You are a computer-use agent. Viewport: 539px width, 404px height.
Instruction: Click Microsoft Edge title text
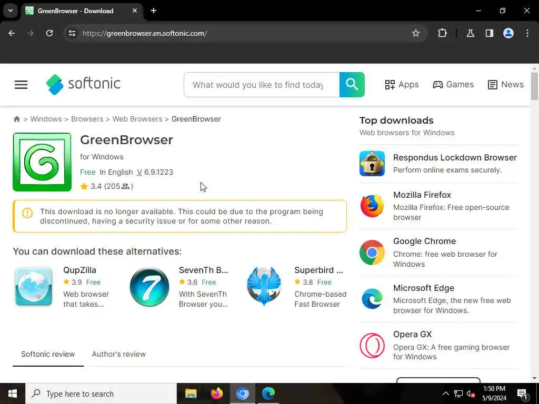point(424,288)
